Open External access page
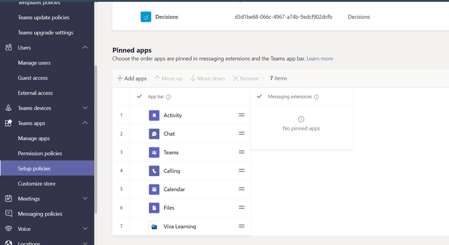 35,93
